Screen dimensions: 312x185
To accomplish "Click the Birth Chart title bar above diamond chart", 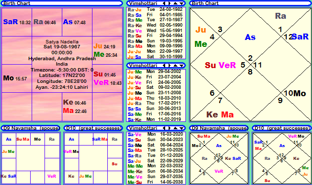I will (251, 3).
